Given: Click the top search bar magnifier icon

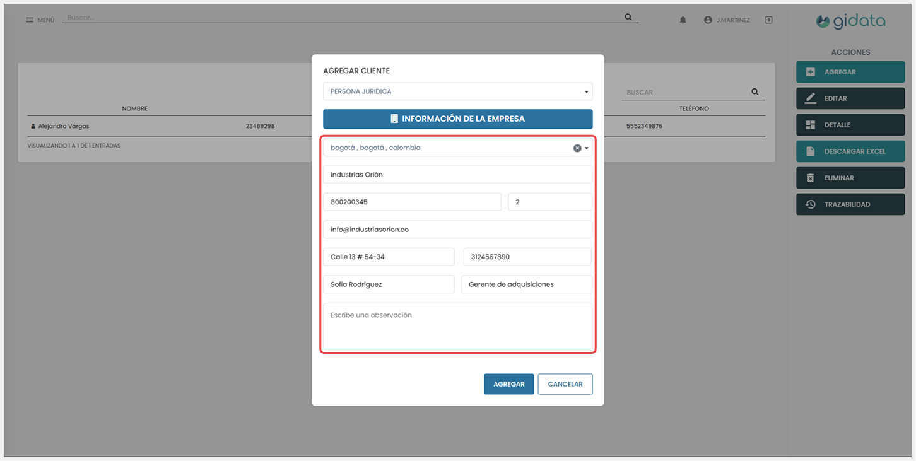Looking at the screenshot, I should click(x=628, y=18).
